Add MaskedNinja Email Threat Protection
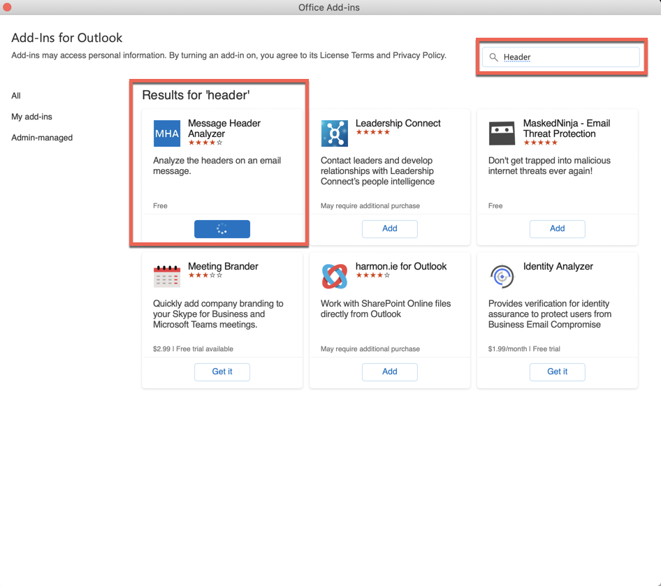The image size is (661, 586). tap(558, 229)
